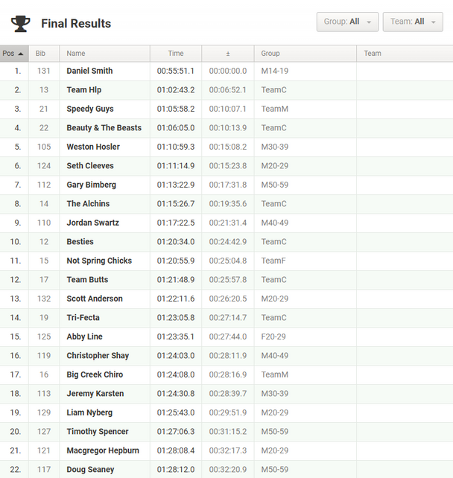Viewport: 453px width, 478px height.
Task: Open the Group: All dropdown
Action: [347, 22]
